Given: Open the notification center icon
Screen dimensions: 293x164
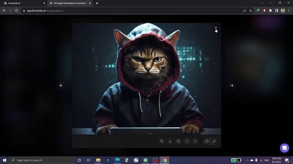Looking at the screenshot, I should click(x=287, y=160).
